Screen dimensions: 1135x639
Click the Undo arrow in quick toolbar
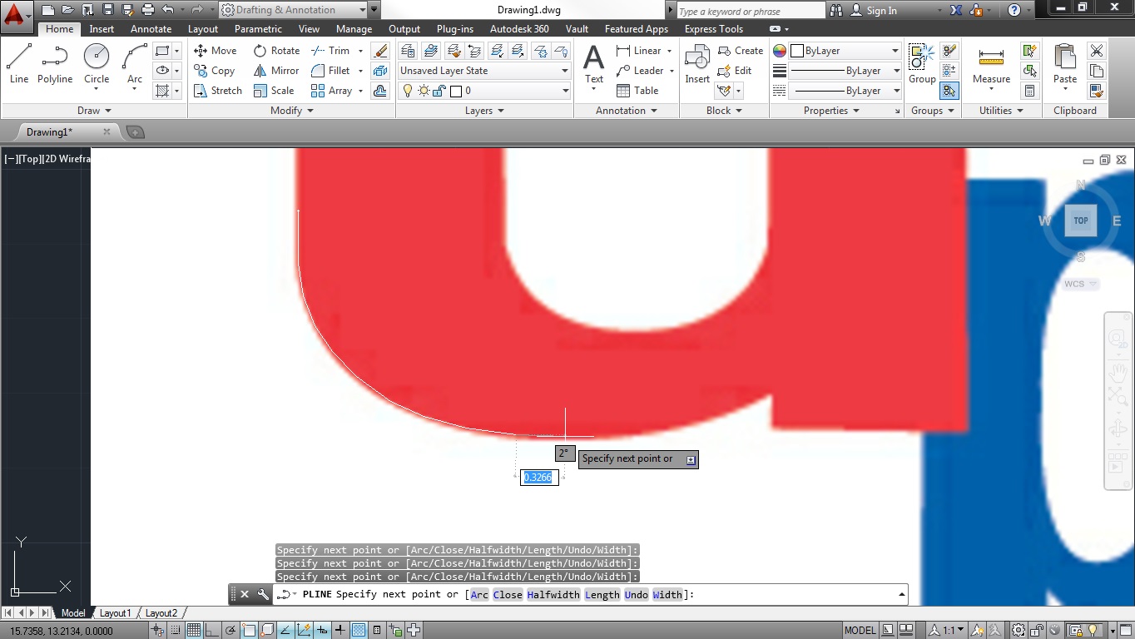(x=168, y=10)
